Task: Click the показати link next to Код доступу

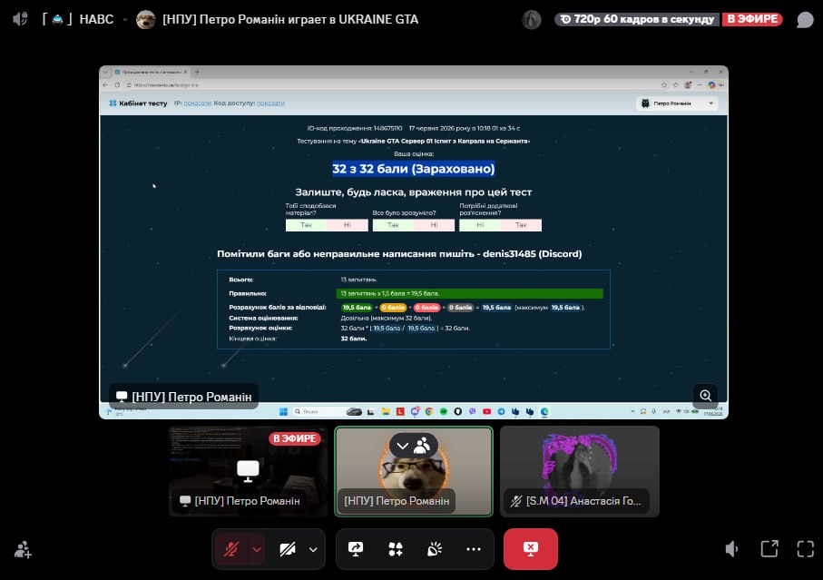Action: point(270,103)
